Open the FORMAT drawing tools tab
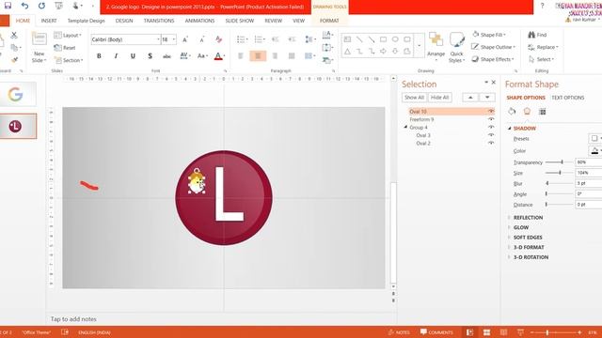The image size is (602, 338). click(329, 21)
